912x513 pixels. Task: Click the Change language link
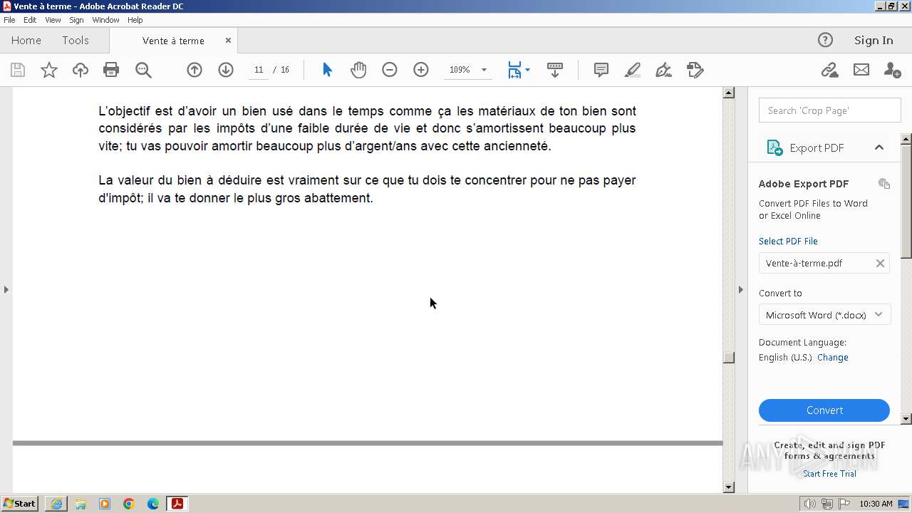833,358
